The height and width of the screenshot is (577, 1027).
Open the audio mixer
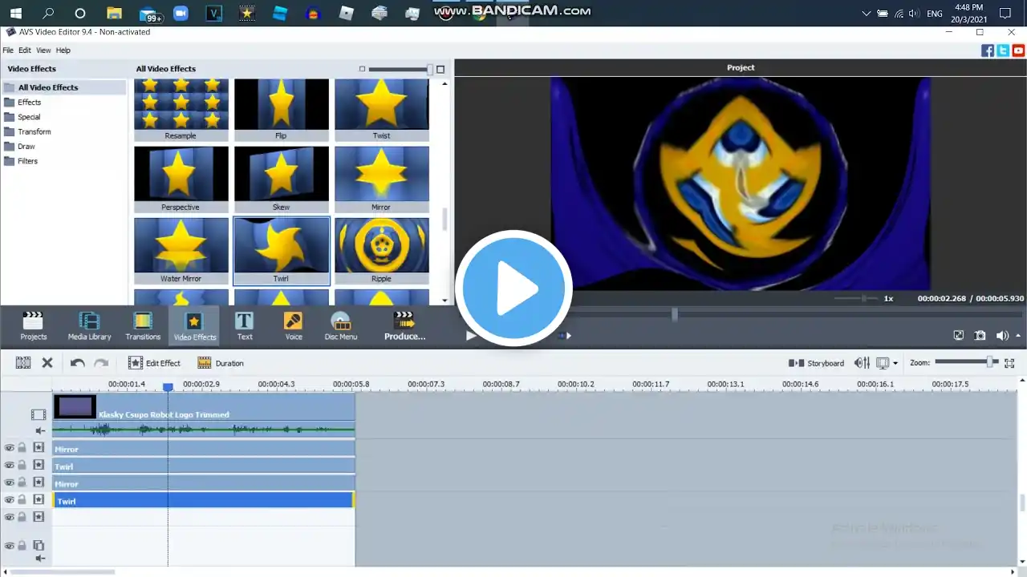coord(862,363)
